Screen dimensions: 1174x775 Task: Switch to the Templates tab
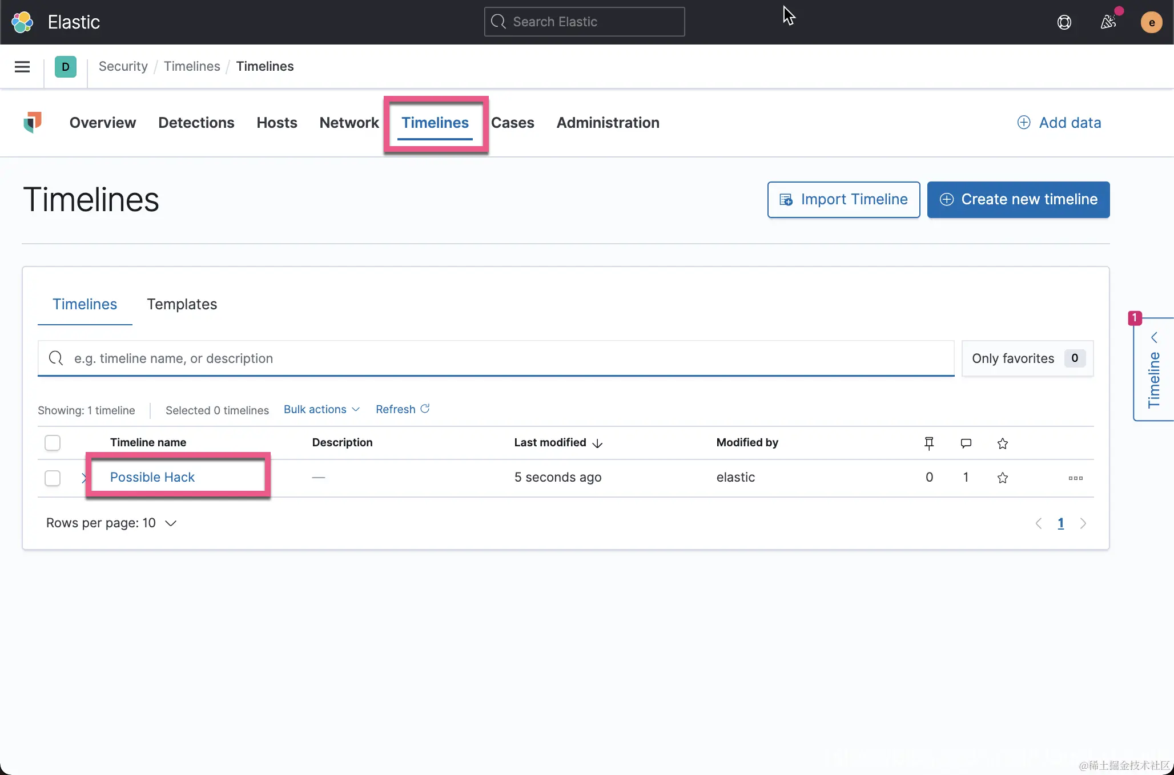pyautogui.click(x=182, y=304)
